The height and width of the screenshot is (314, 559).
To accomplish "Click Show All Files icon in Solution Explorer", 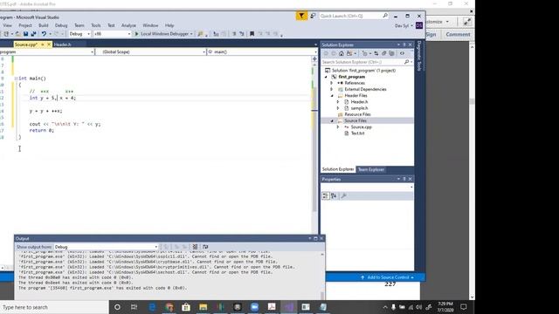I will (x=392, y=53).
